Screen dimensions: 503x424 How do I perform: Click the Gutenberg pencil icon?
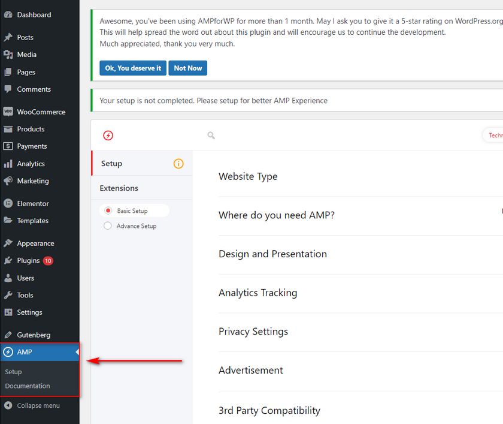coord(8,335)
